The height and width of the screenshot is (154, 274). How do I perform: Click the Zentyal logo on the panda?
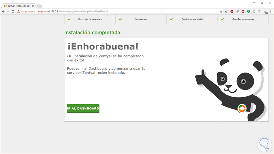pos(242,108)
